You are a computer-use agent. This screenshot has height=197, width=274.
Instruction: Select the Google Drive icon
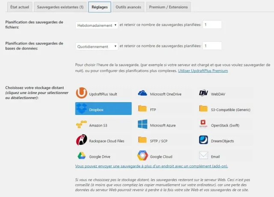pos(81,156)
